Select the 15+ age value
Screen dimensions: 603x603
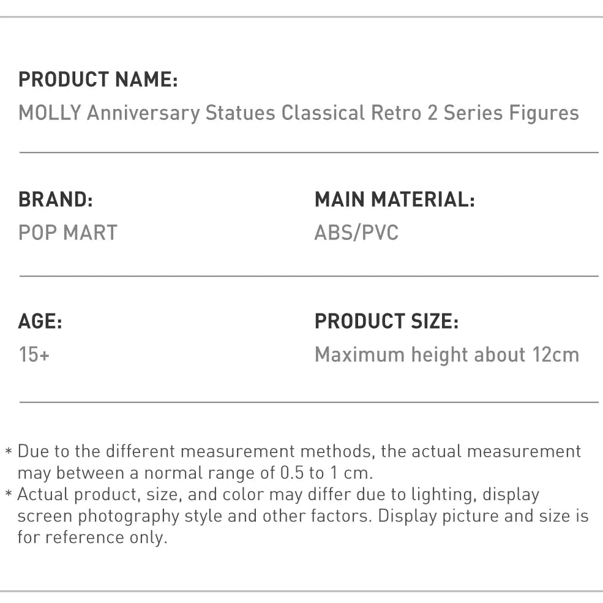tap(34, 354)
